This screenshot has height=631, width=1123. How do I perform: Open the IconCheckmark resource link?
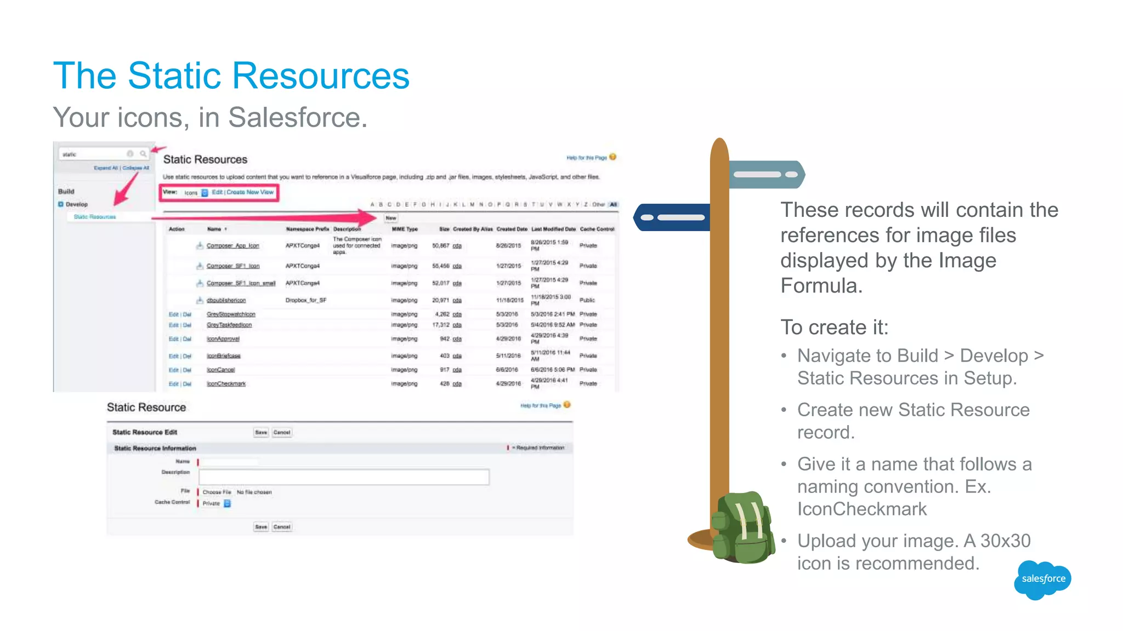coord(226,384)
